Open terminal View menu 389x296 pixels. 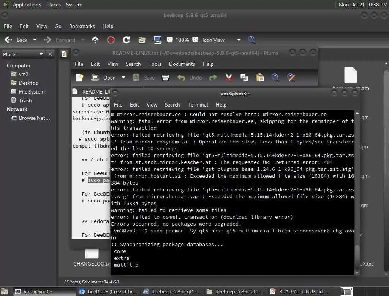coord(152,105)
